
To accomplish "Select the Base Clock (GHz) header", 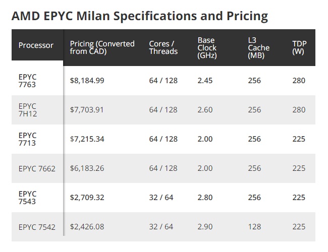I will (x=207, y=48).
